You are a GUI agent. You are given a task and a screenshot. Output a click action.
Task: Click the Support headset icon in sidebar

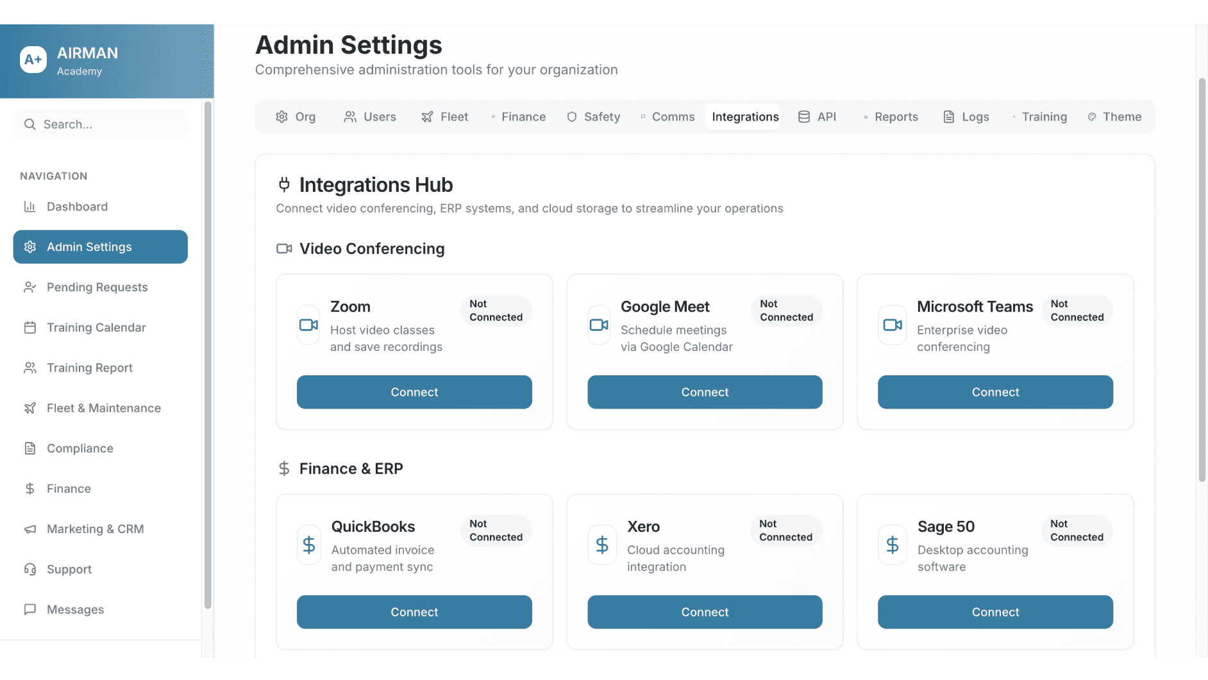coord(29,570)
